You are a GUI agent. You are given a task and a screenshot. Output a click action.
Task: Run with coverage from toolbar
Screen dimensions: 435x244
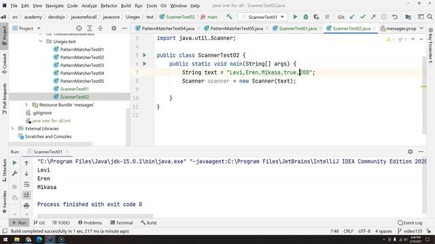[x=316, y=17]
